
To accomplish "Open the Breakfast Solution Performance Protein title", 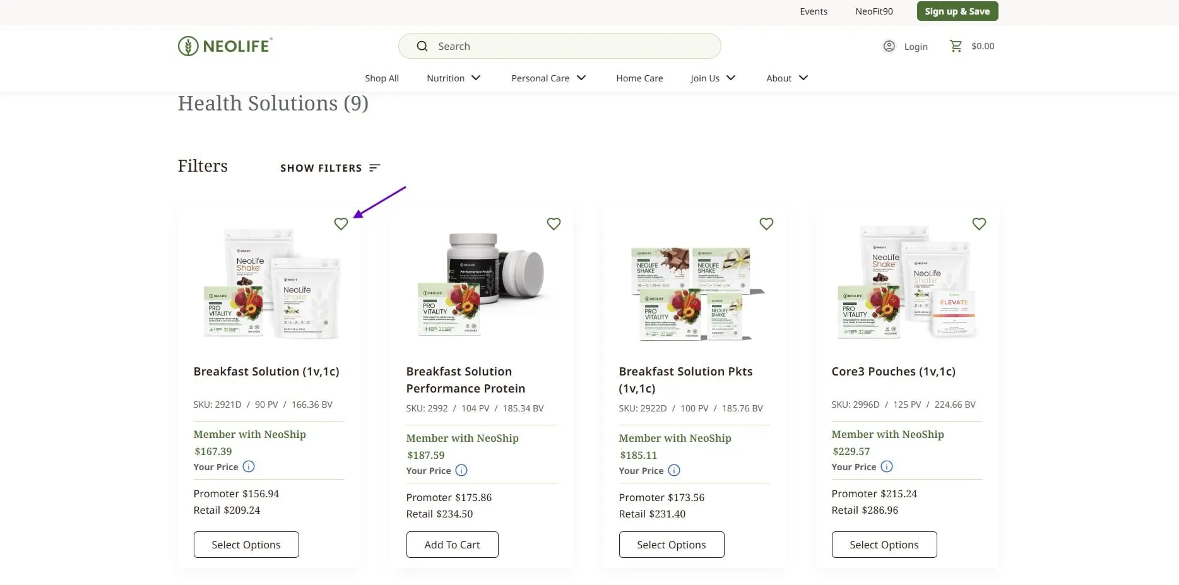I will point(466,380).
